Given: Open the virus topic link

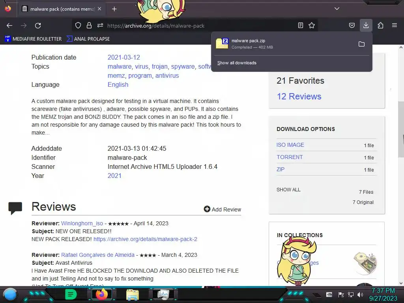Looking at the screenshot, I should coord(142,66).
